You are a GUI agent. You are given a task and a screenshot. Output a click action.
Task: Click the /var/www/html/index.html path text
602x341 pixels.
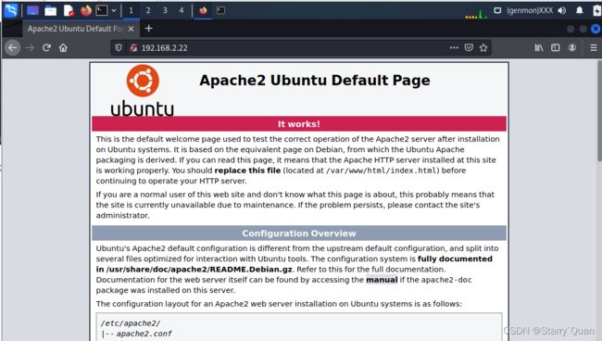tap(382, 170)
